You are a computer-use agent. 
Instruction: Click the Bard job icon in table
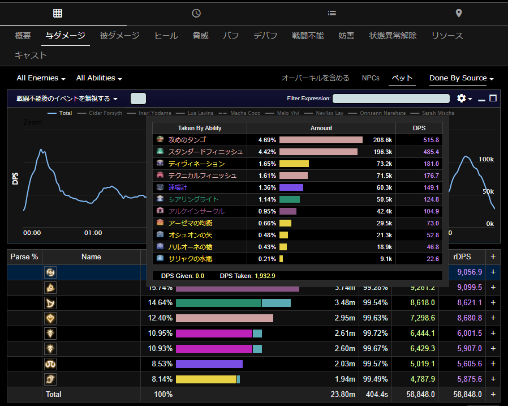(x=50, y=303)
